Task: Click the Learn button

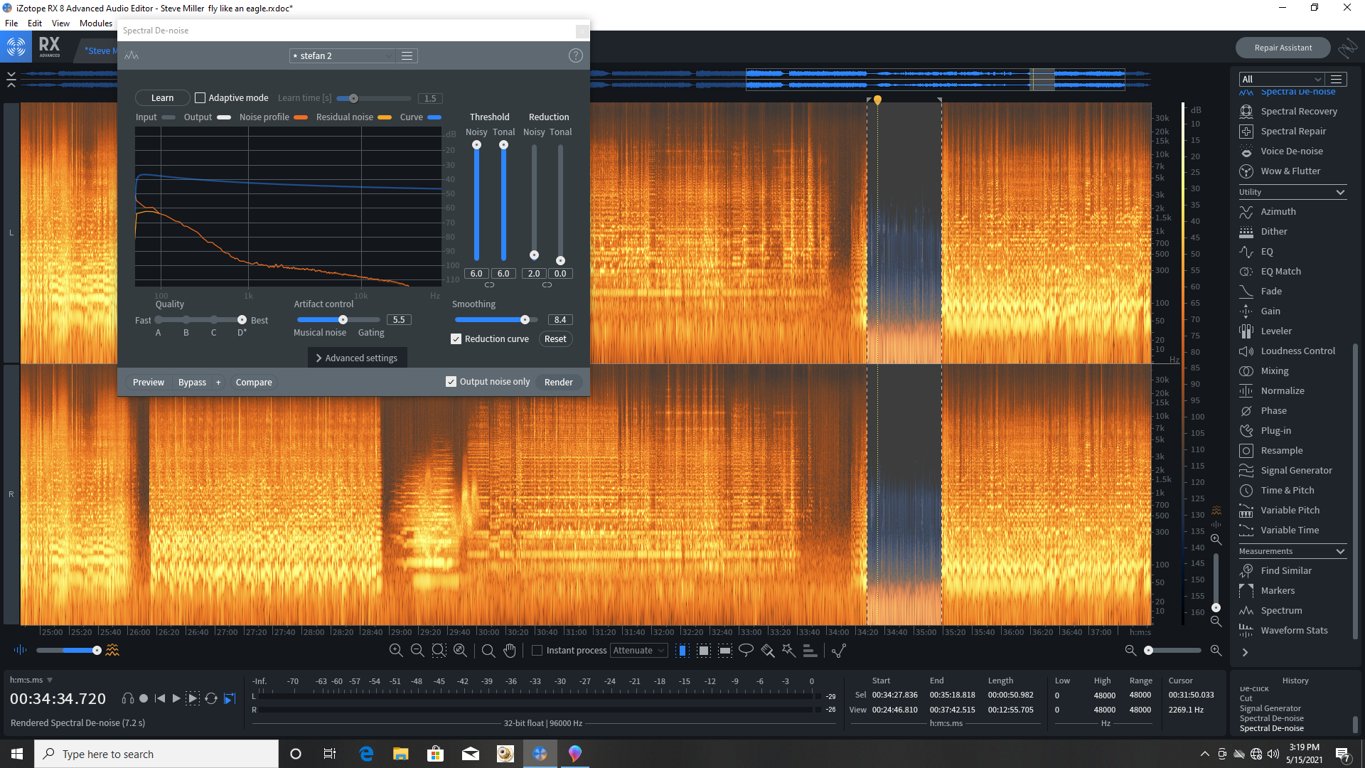Action: coord(162,98)
